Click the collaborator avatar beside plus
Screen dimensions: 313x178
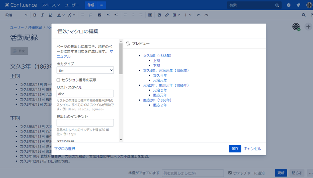coord(296,27)
